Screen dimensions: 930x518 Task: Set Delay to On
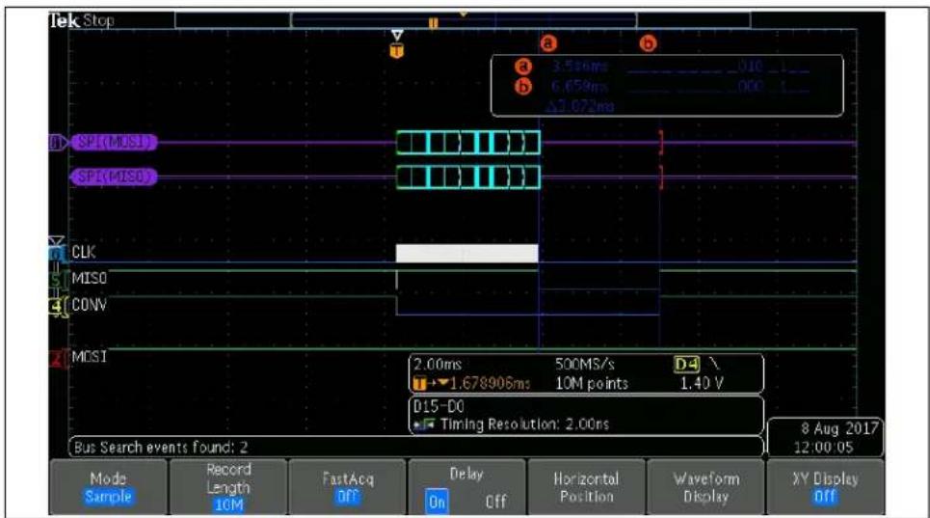(438, 502)
